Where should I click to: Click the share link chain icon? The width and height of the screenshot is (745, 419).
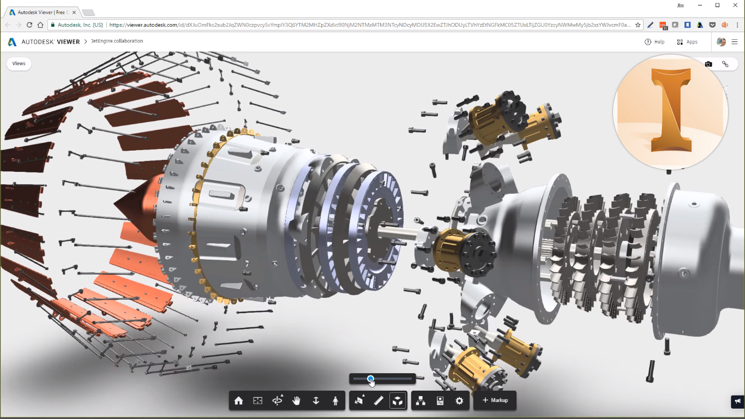[725, 64]
